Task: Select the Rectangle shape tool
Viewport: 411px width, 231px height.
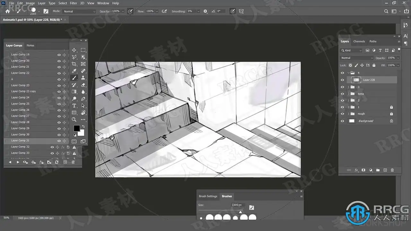Action: (74, 113)
